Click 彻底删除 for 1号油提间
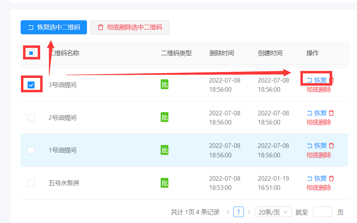 pos(319,155)
